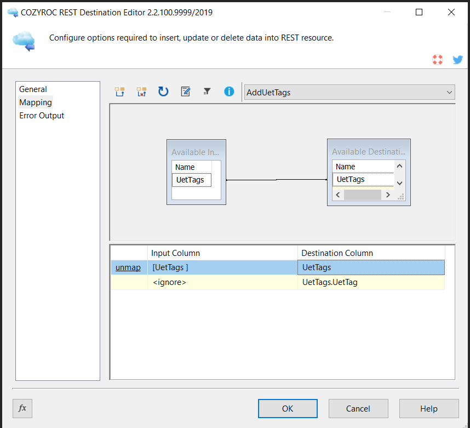Select the Mapping page
The image size is (470, 428).
coord(36,102)
